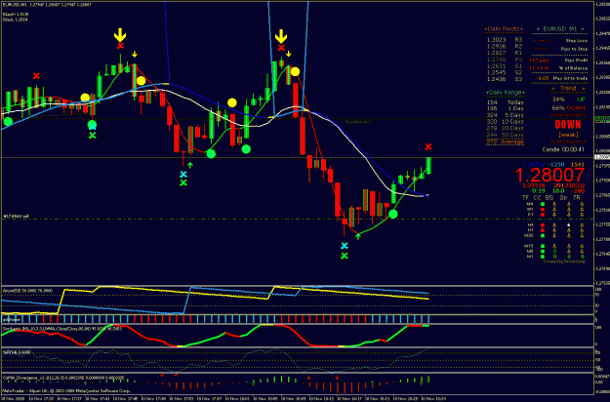Click the % of Balance label
Screen dimensions: 610x402
pyautogui.click(x=574, y=68)
